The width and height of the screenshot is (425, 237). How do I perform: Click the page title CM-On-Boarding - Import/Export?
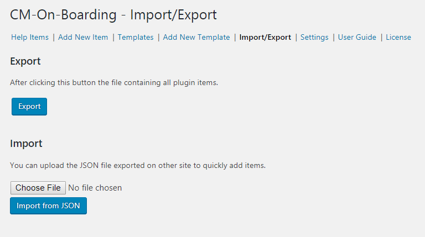click(113, 15)
